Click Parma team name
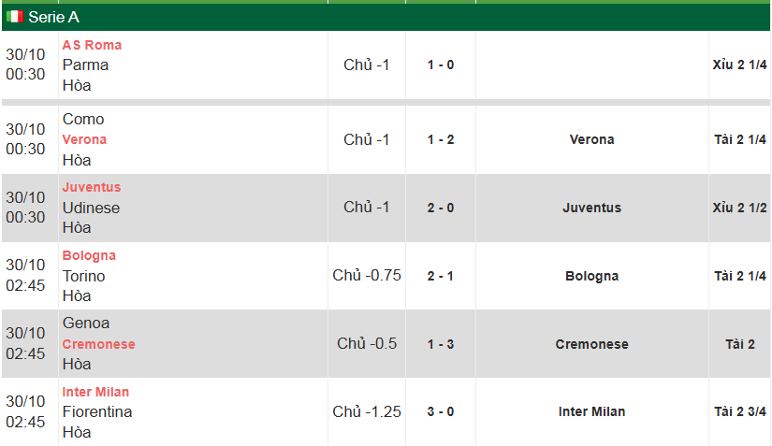The height and width of the screenshot is (446, 772). point(85,65)
